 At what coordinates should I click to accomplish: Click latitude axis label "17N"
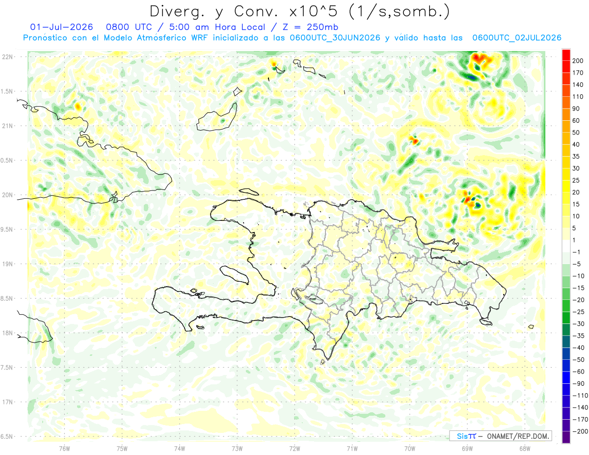click(8, 402)
